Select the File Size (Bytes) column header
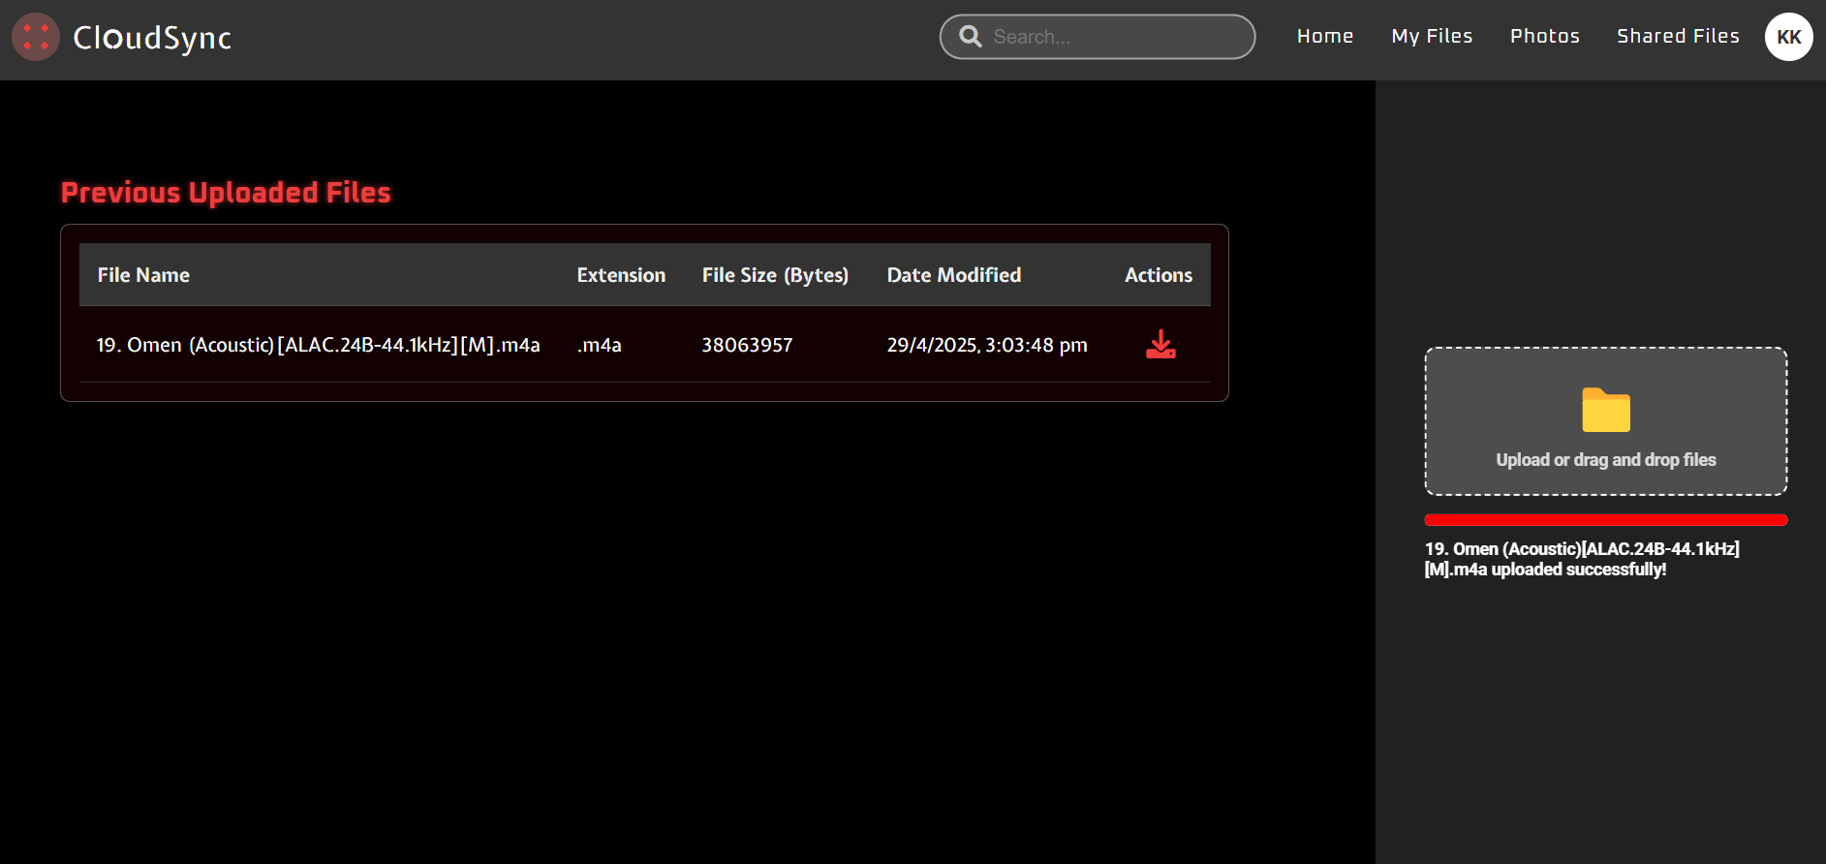The height and width of the screenshot is (864, 1826). click(x=775, y=275)
